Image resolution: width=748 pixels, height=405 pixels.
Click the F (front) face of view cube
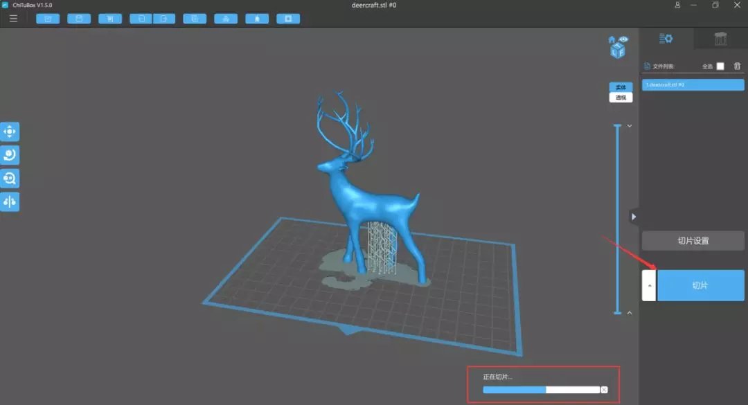[x=621, y=52]
